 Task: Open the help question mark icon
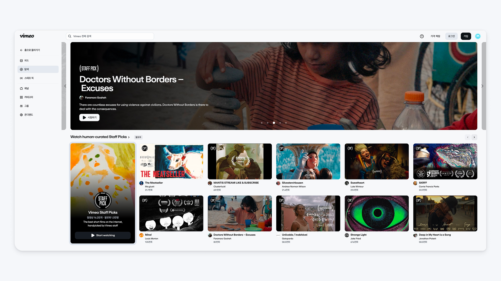422,36
